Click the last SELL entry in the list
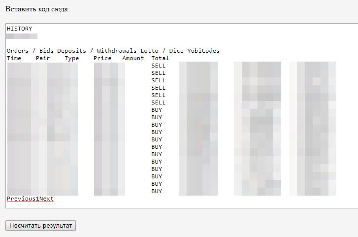 pyautogui.click(x=159, y=102)
